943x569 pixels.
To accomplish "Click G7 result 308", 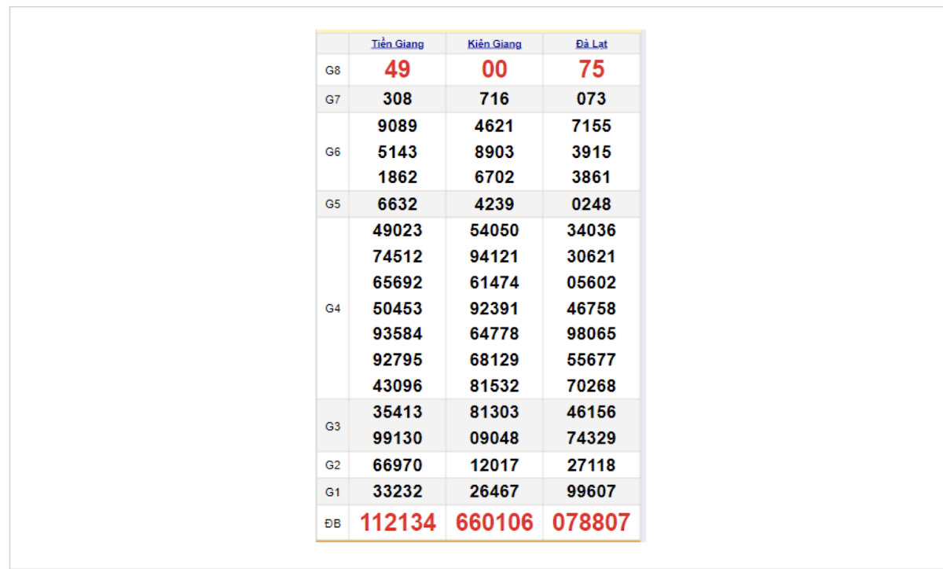I will [x=398, y=99].
